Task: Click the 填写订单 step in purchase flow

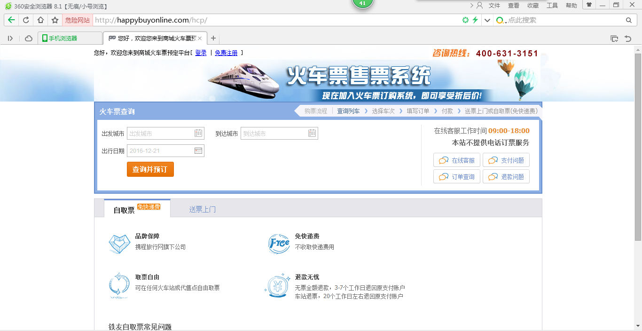Action: click(x=418, y=111)
